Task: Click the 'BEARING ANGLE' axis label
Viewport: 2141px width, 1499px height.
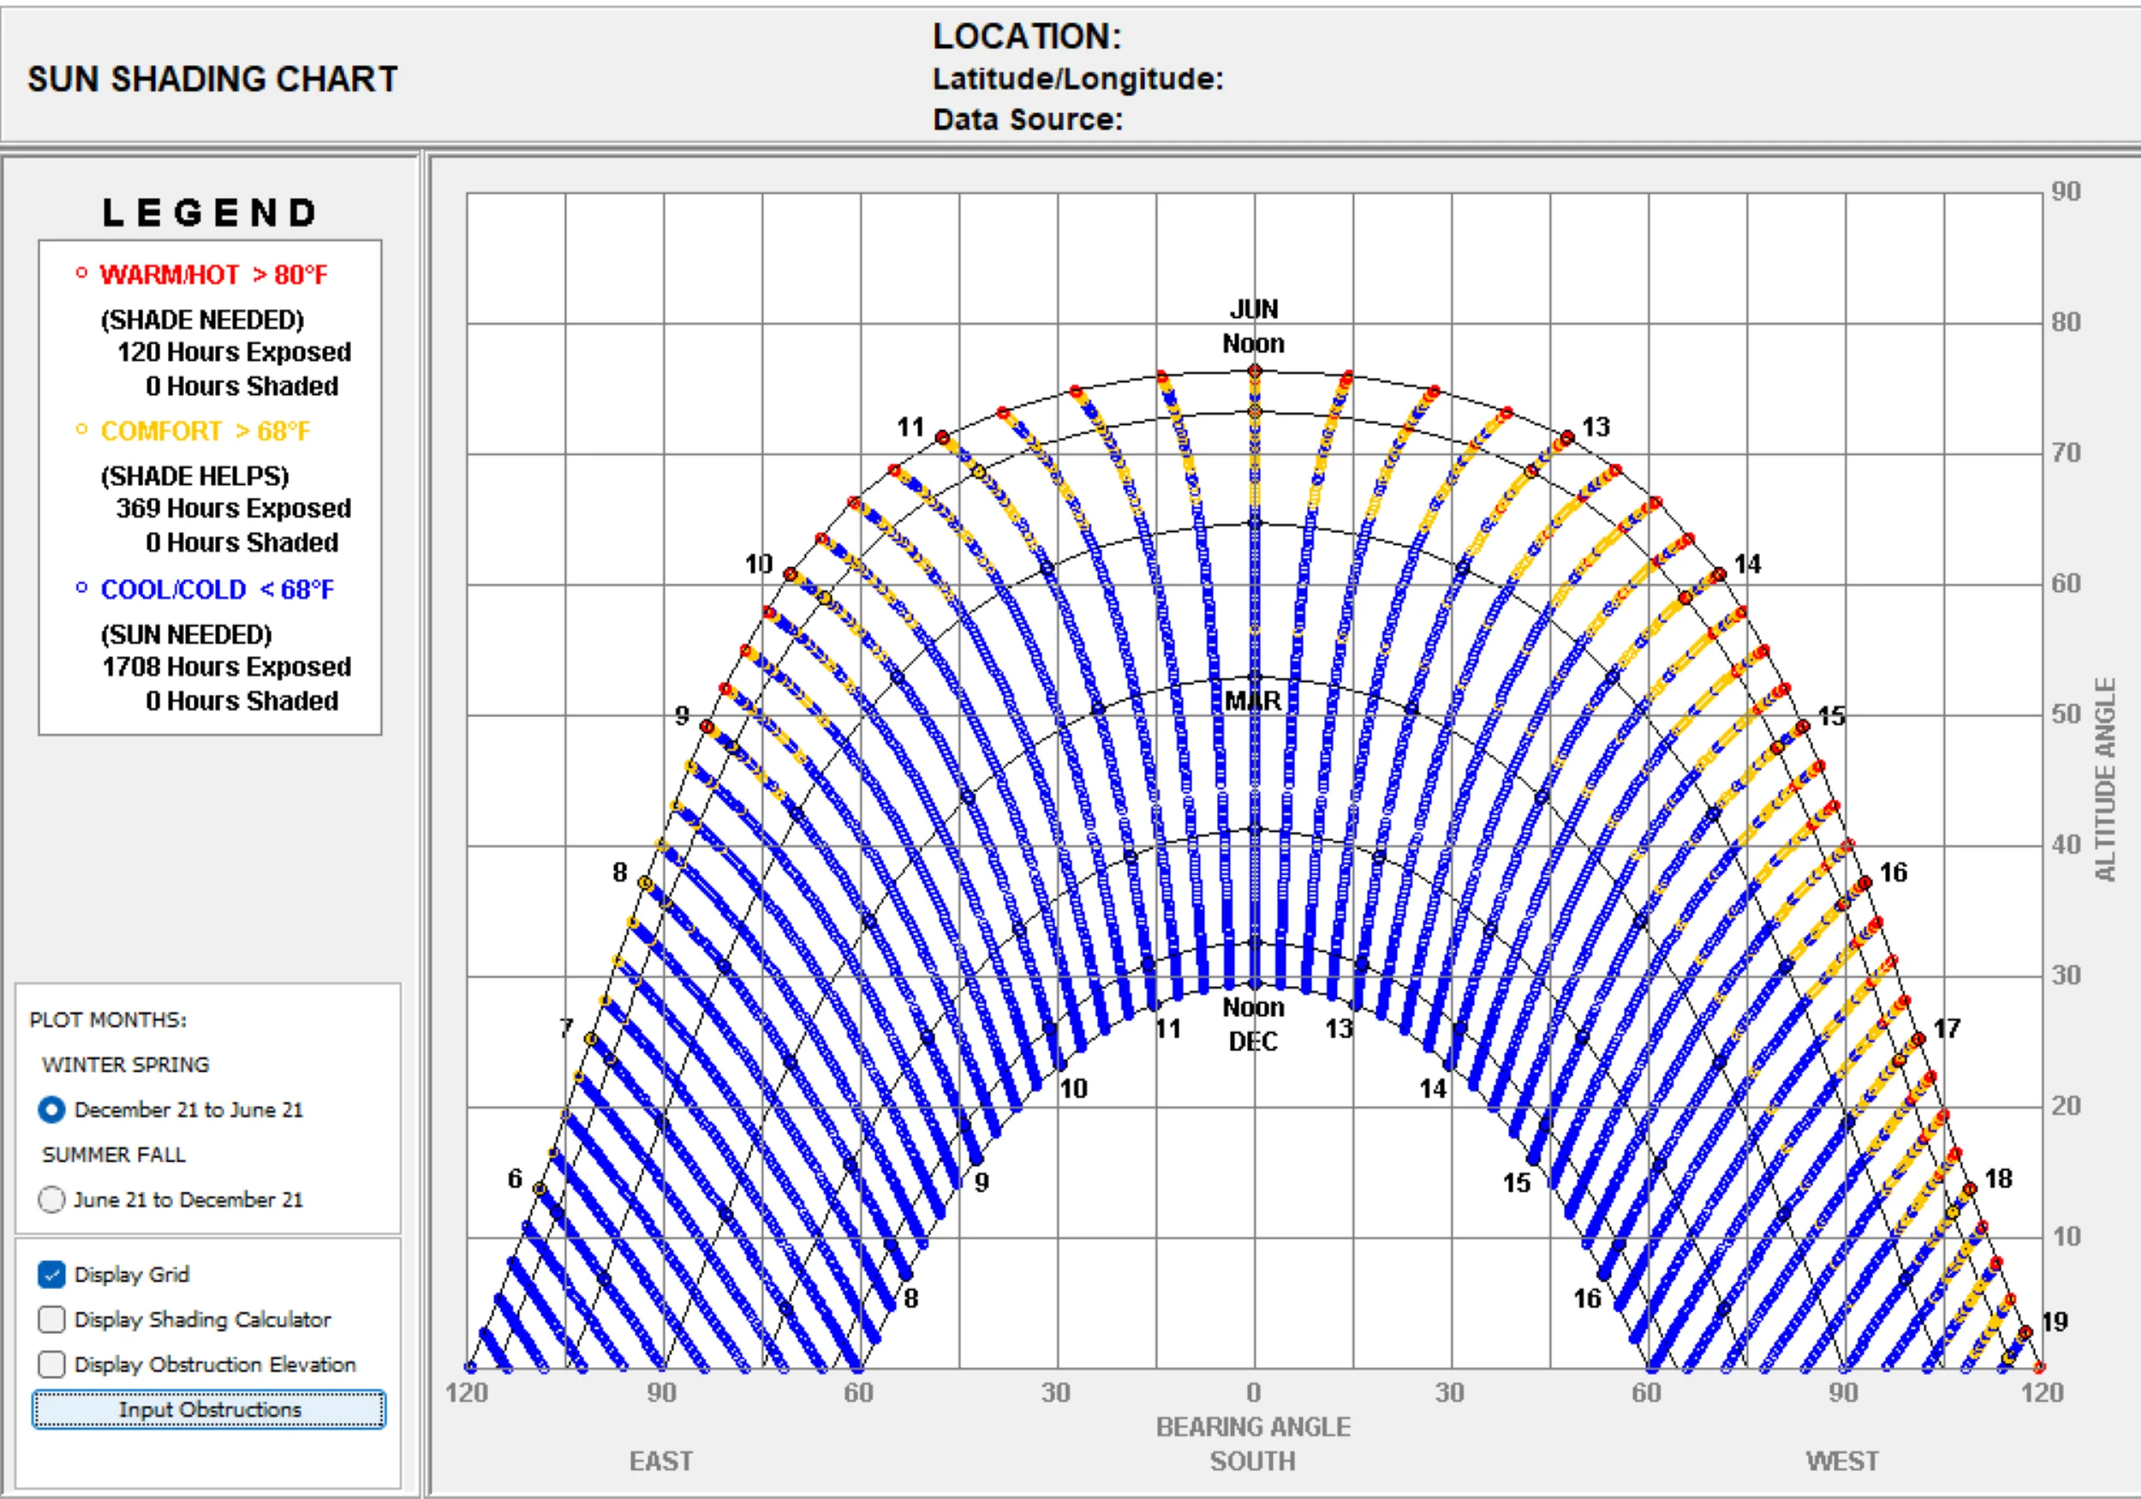Action: (x=1253, y=1426)
